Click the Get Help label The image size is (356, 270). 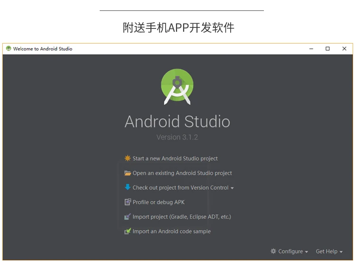click(x=327, y=252)
